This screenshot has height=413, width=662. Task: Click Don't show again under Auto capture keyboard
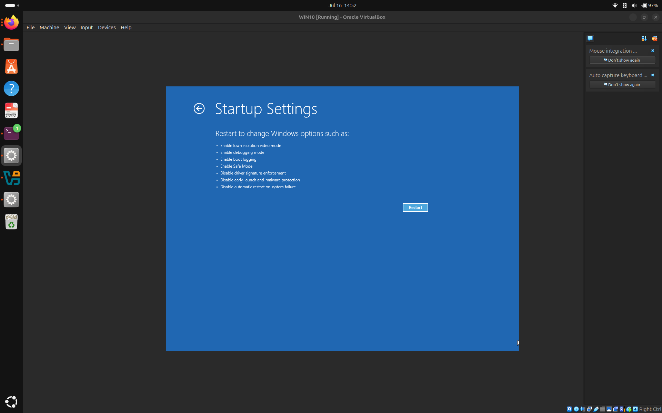[x=622, y=85]
